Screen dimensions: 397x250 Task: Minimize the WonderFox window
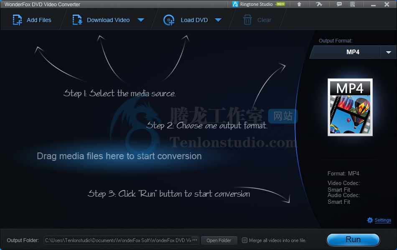tap(373, 5)
